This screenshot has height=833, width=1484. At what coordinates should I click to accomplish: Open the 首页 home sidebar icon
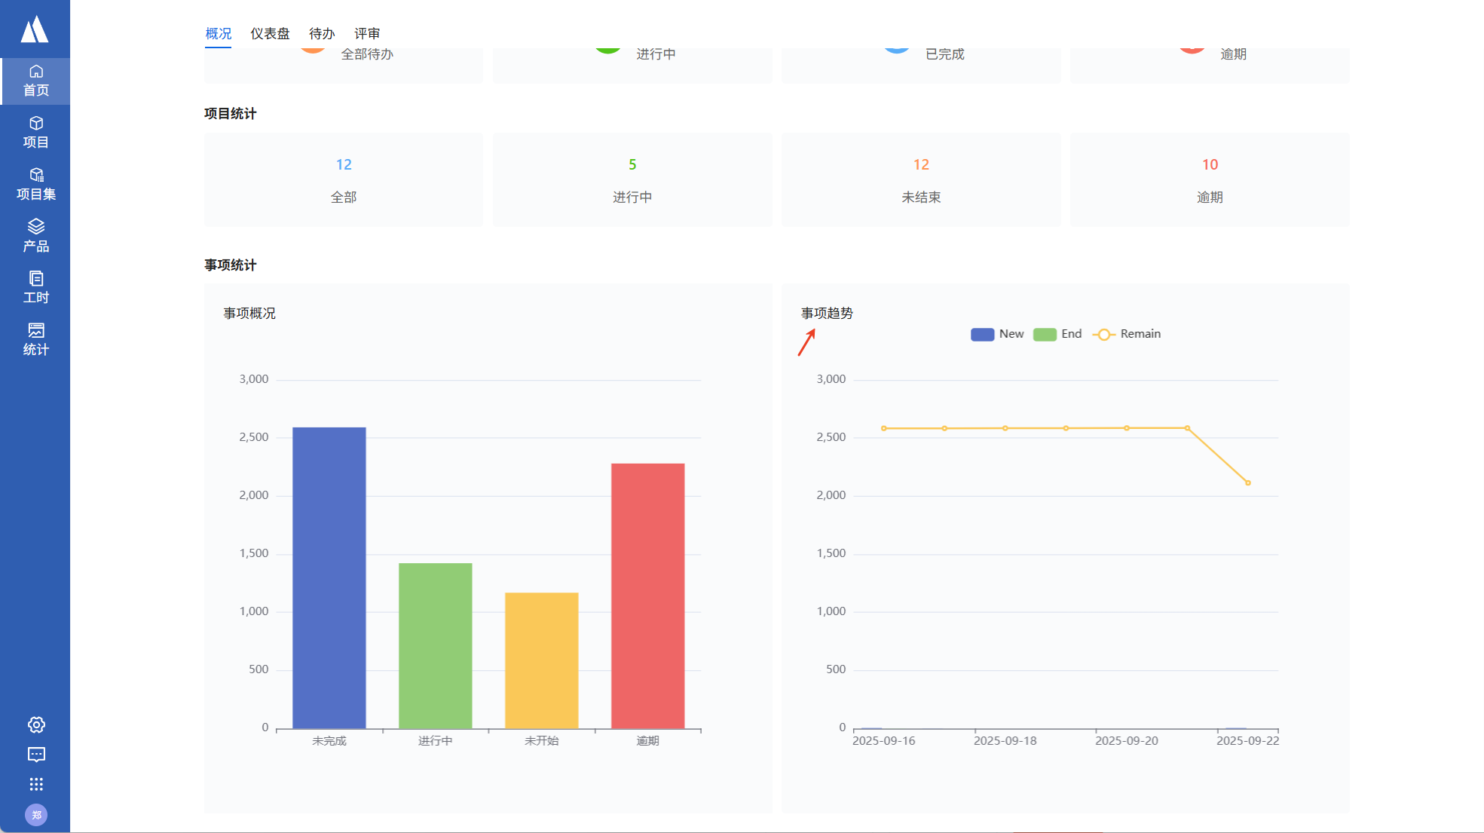35,81
